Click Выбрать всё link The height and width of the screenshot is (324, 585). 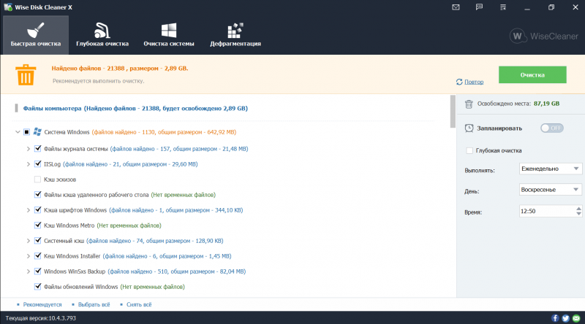[x=94, y=304]
